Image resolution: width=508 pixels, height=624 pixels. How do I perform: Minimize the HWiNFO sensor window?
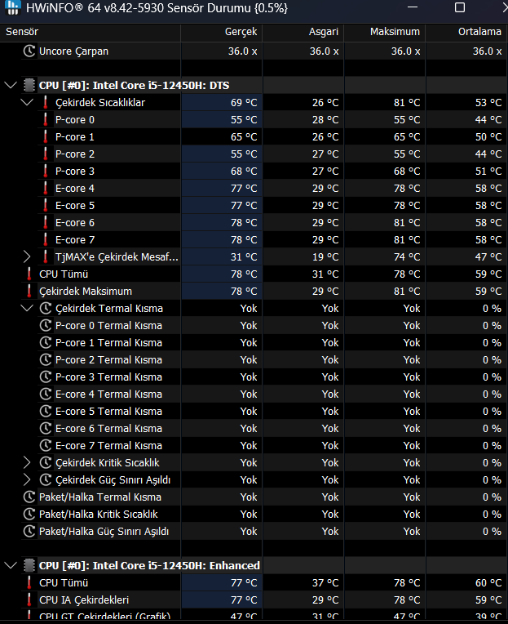click(413, 7)
